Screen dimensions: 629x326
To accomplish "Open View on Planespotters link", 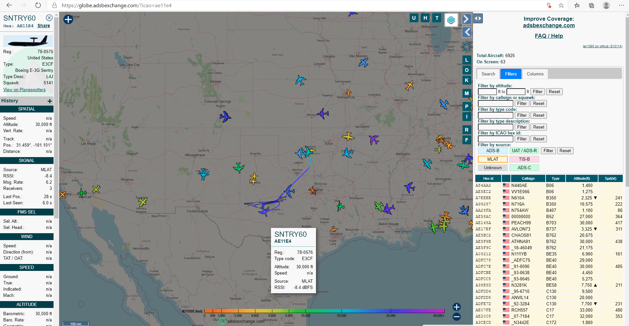I will pyautogui.click(x=24, y=90).
